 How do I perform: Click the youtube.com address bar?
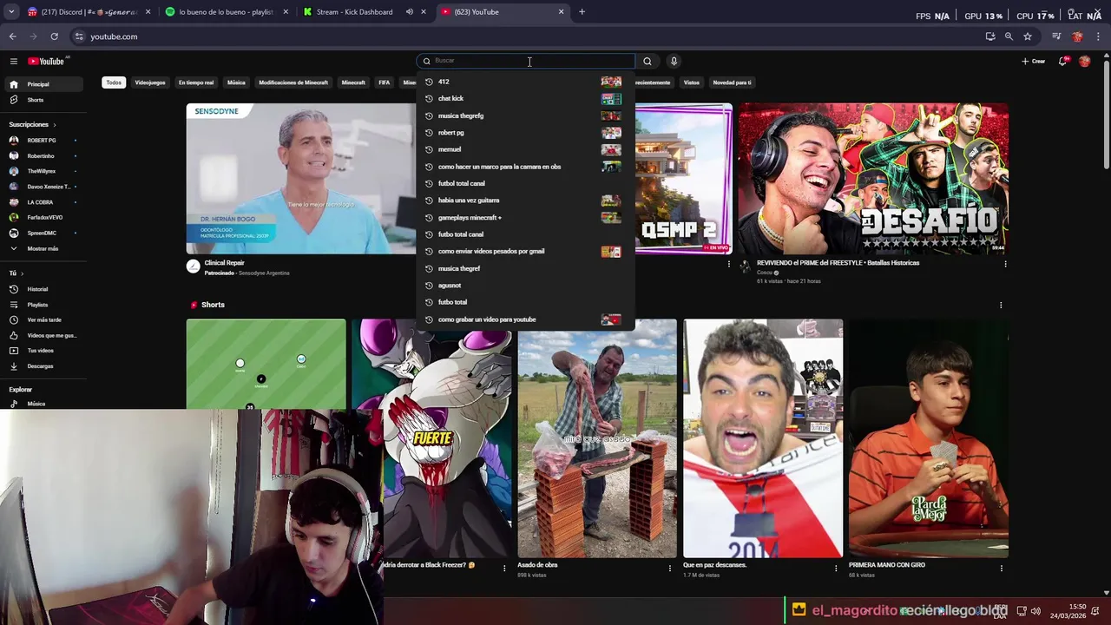pos(521,36)
